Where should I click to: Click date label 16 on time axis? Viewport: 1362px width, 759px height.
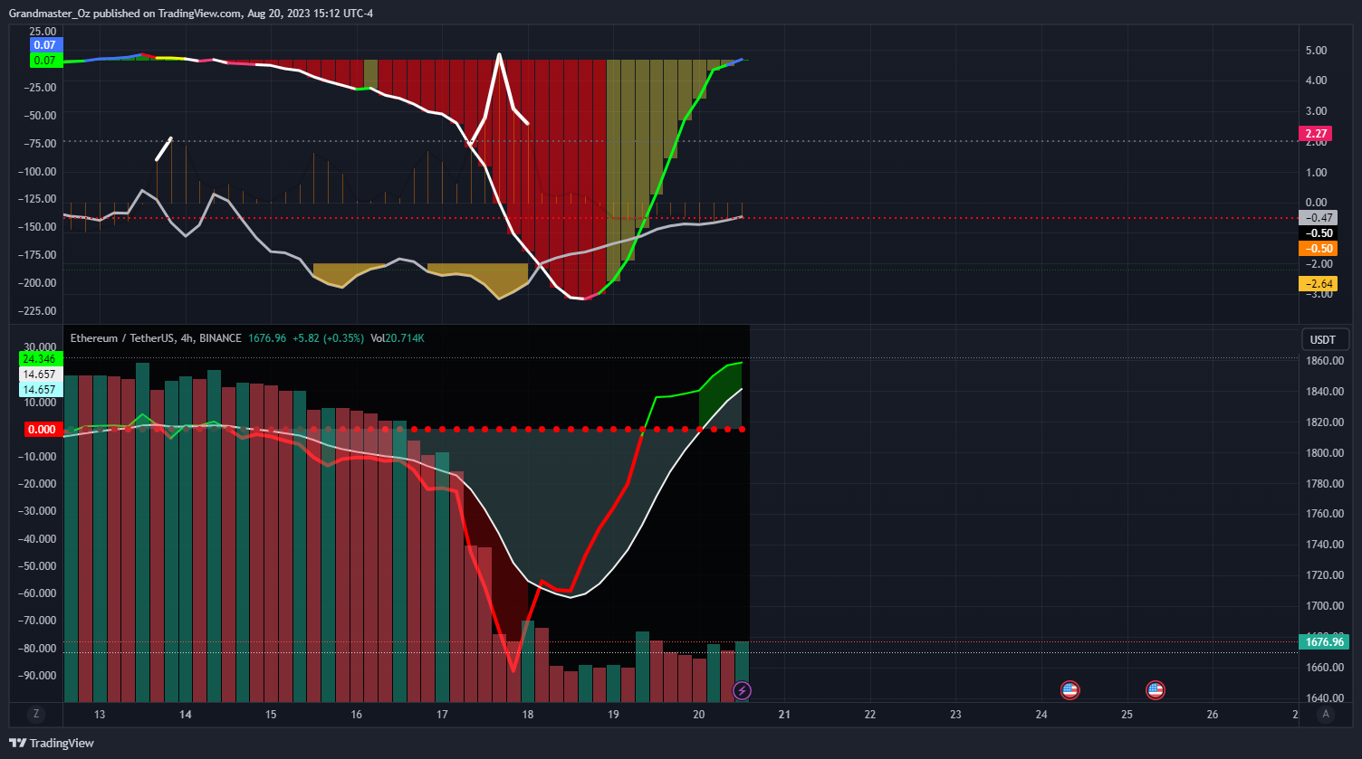click(x=357, y=715)
